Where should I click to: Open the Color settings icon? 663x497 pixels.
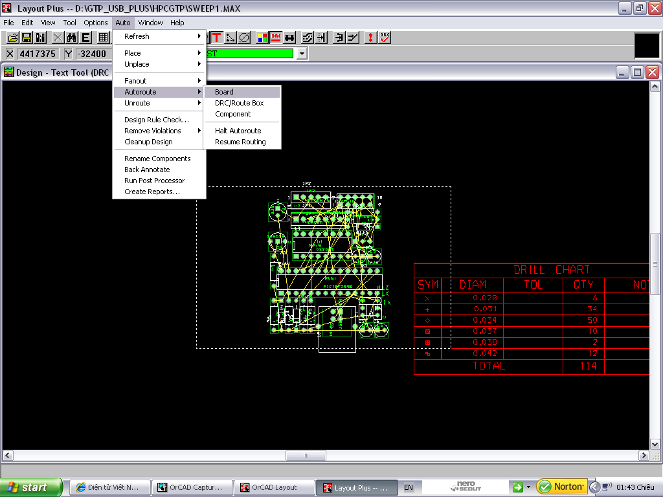(x=262, y=38)
